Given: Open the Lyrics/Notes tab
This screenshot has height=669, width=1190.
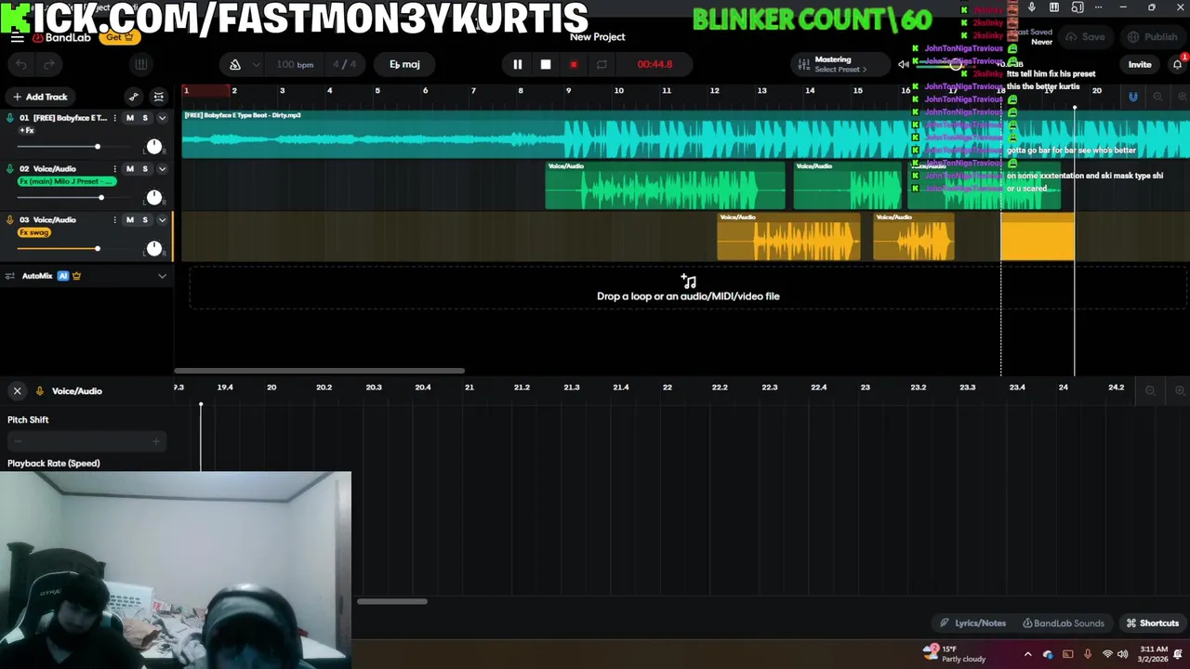Looking at the screenshot, I should pos(972,623).
